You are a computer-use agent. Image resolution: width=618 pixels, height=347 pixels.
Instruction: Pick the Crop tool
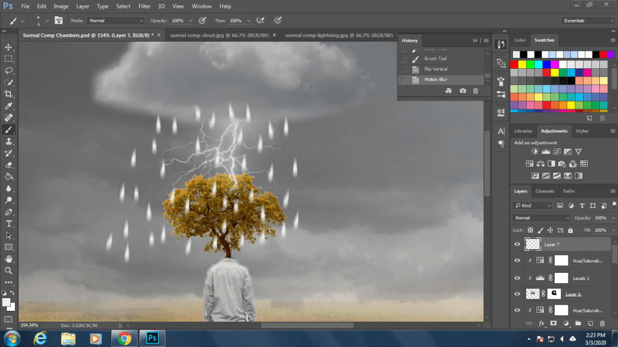[9, 94]
